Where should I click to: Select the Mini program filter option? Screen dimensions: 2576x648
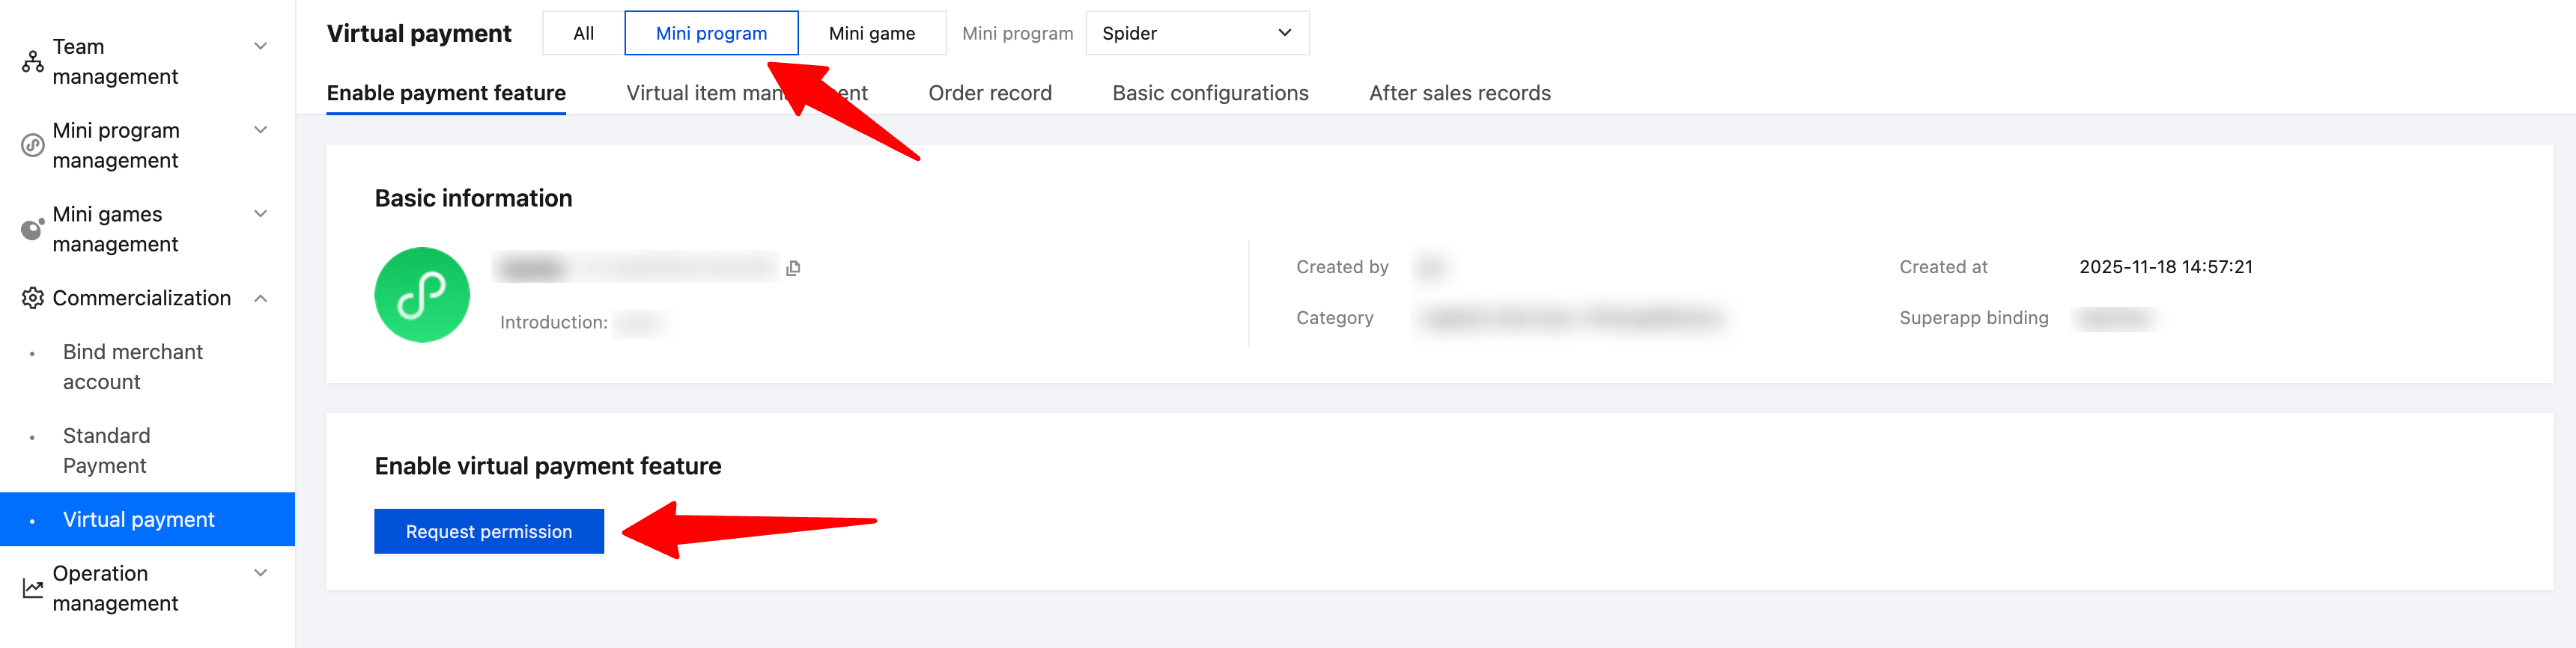(711, 33)
